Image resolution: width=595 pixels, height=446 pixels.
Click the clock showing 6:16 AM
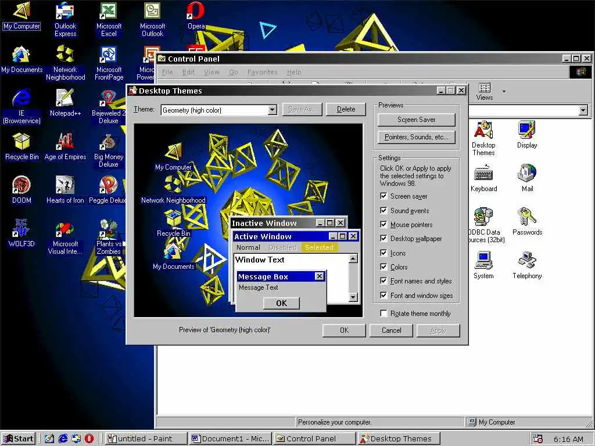coord(568,439)
